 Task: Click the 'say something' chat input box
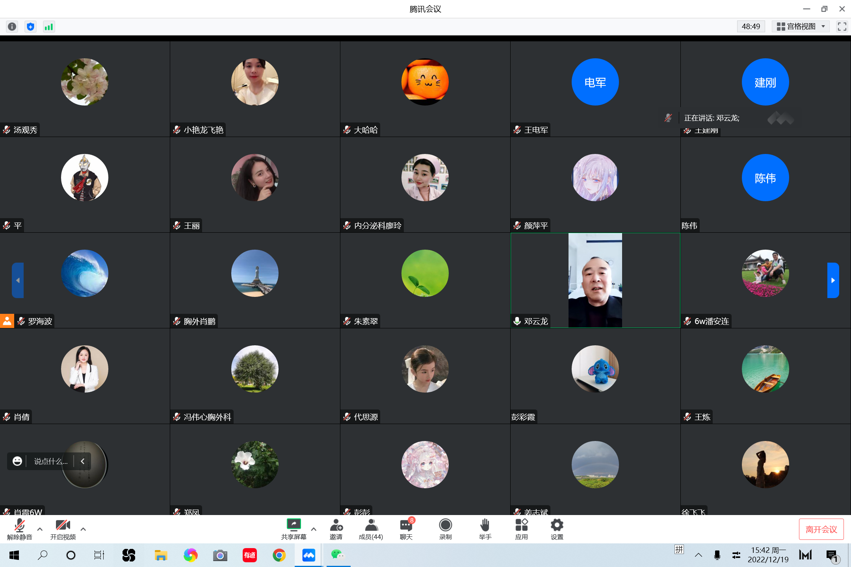(x=50, y=461)
